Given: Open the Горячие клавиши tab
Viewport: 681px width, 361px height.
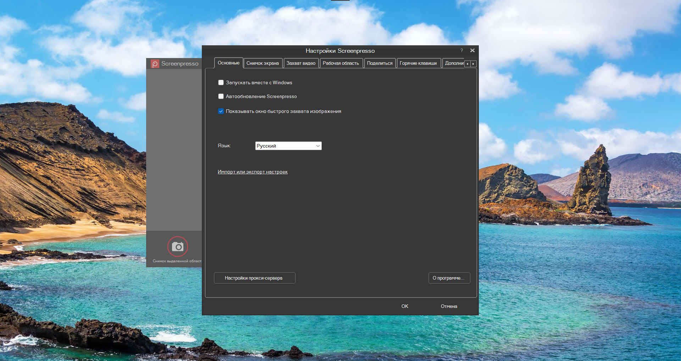Looking at the screenshot, I should (418, 63).
